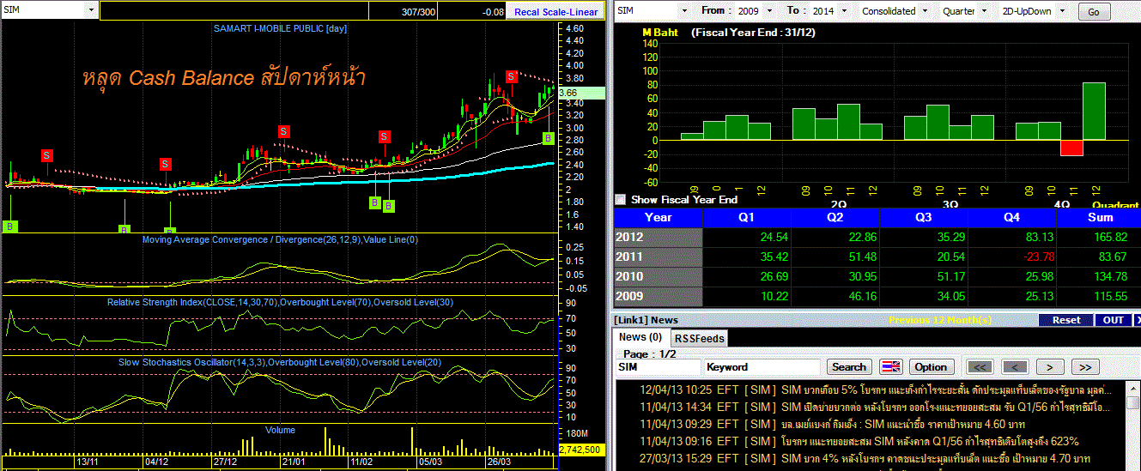Image resolution: width=1141 pixels, height=471 pixels.
Task: Go to previous news page with < button
Action: (x=1015, y=367)
